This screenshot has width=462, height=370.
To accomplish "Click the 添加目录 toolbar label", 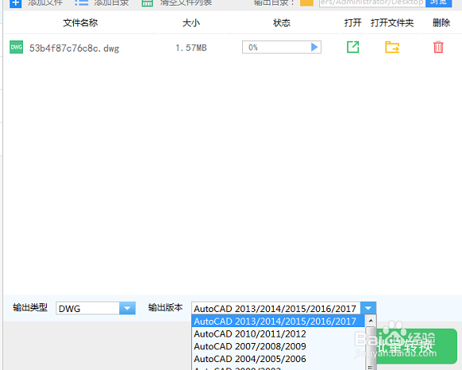I will tap(111, 2).
